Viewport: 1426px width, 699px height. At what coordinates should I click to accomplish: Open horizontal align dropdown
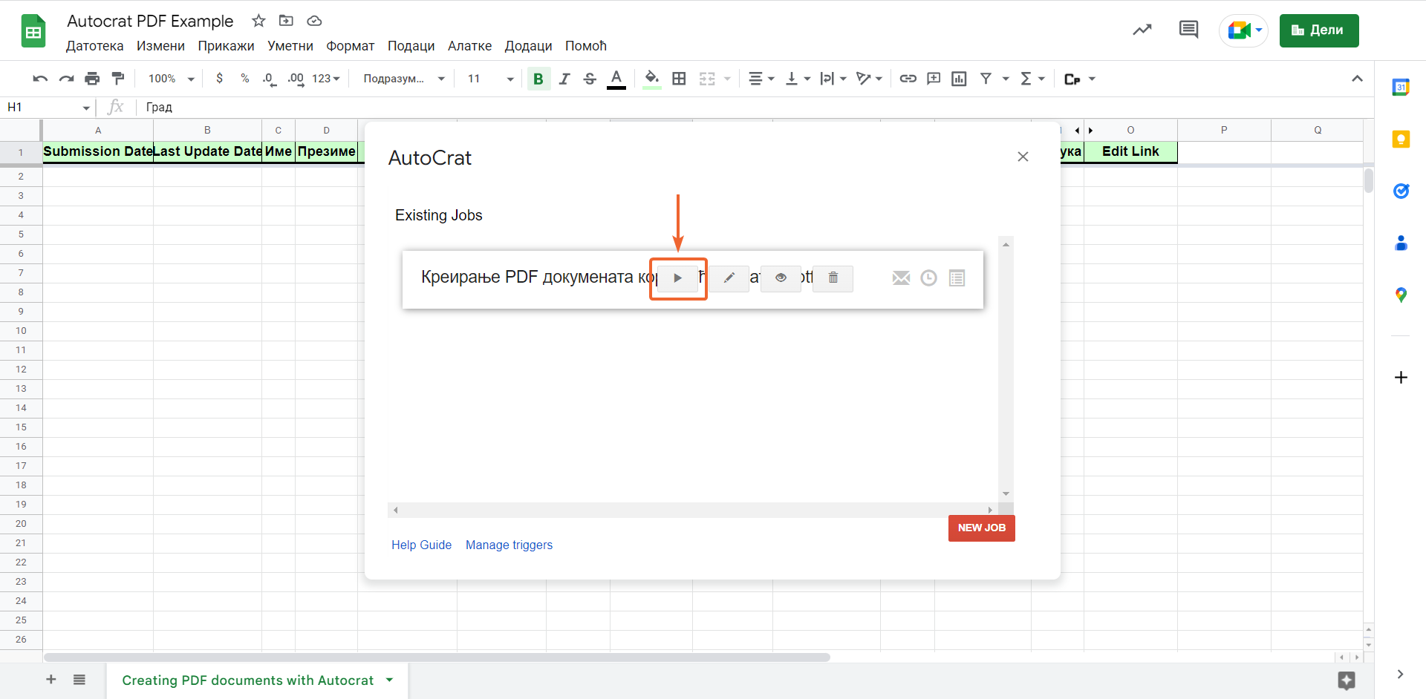pos(761,79)
